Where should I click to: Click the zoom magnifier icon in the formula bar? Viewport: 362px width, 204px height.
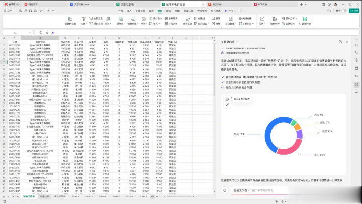(x=41, y=33)
